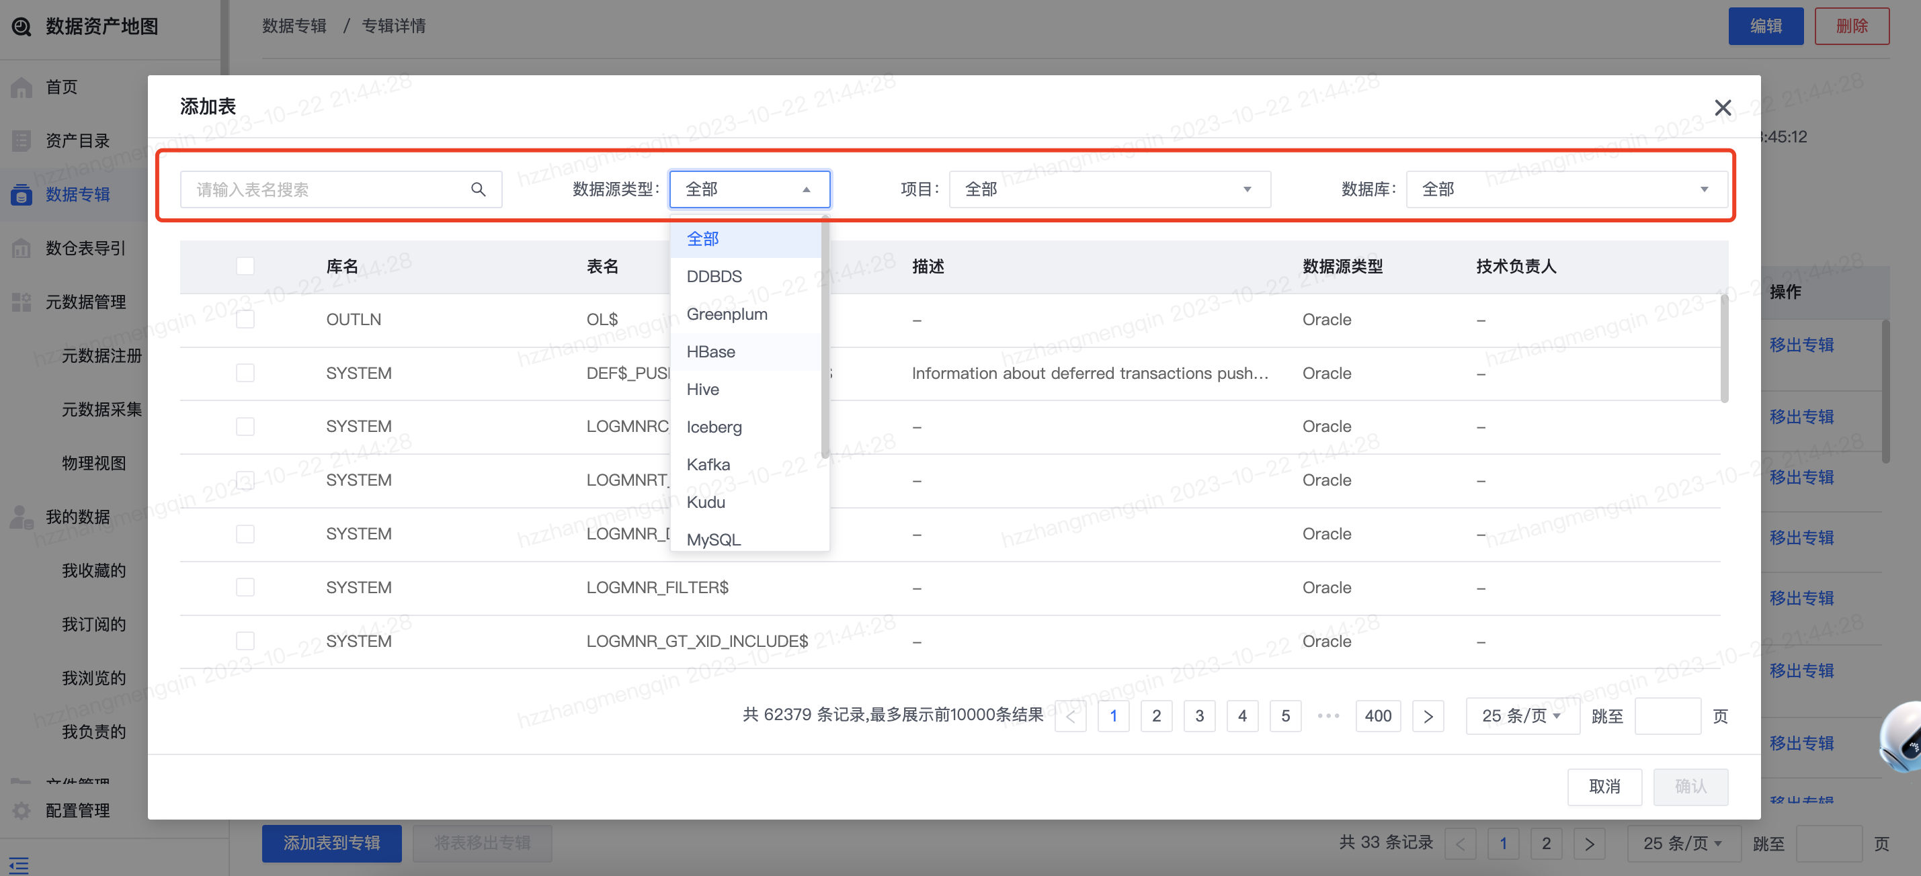Viewport: 1921px width, 876px height.
Task: Open the 项目 dropdown
Action: [1110, 189]
